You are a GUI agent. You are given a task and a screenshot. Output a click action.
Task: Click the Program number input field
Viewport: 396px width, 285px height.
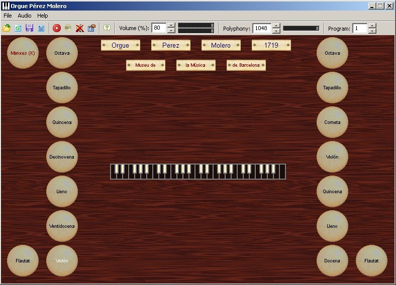pyautogui.click(x=360, y=28)
